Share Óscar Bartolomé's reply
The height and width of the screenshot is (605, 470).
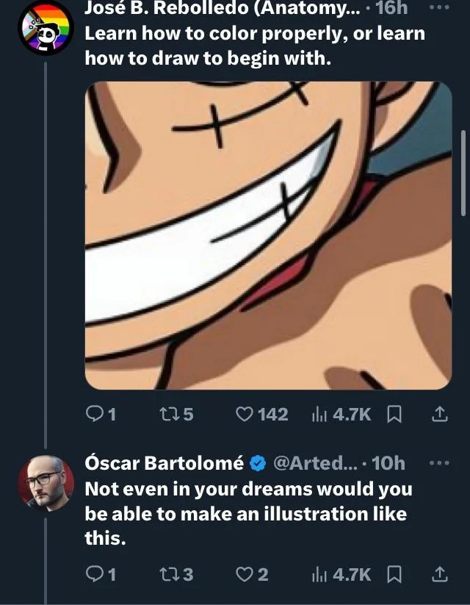coord(439,574)
